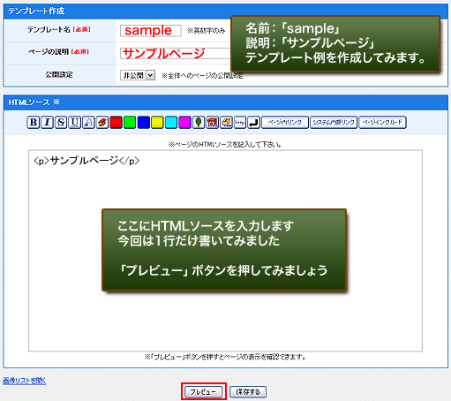
Task: Click the custom font color icon
Action: (x=102, y=122)
